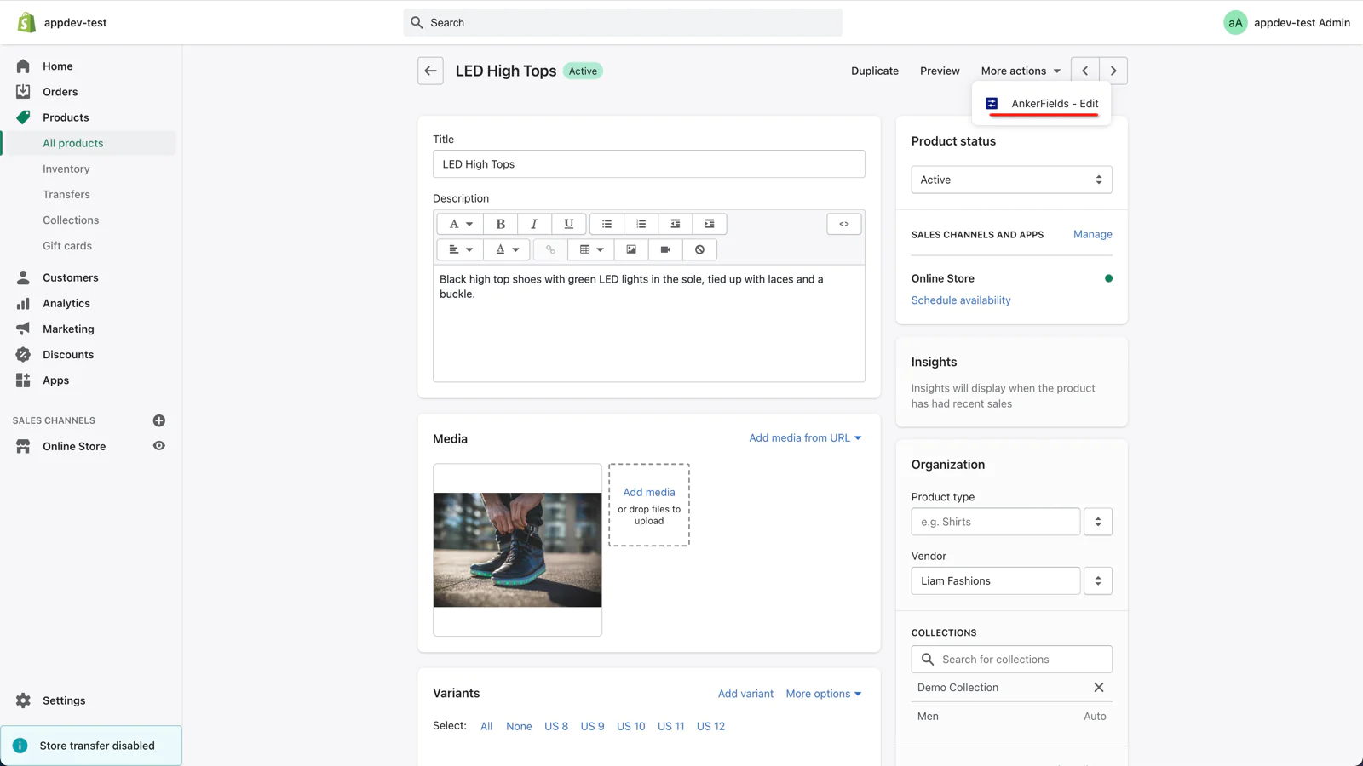Open Add media from URL dropdown

pyautogui.click(x=805, y=437)
